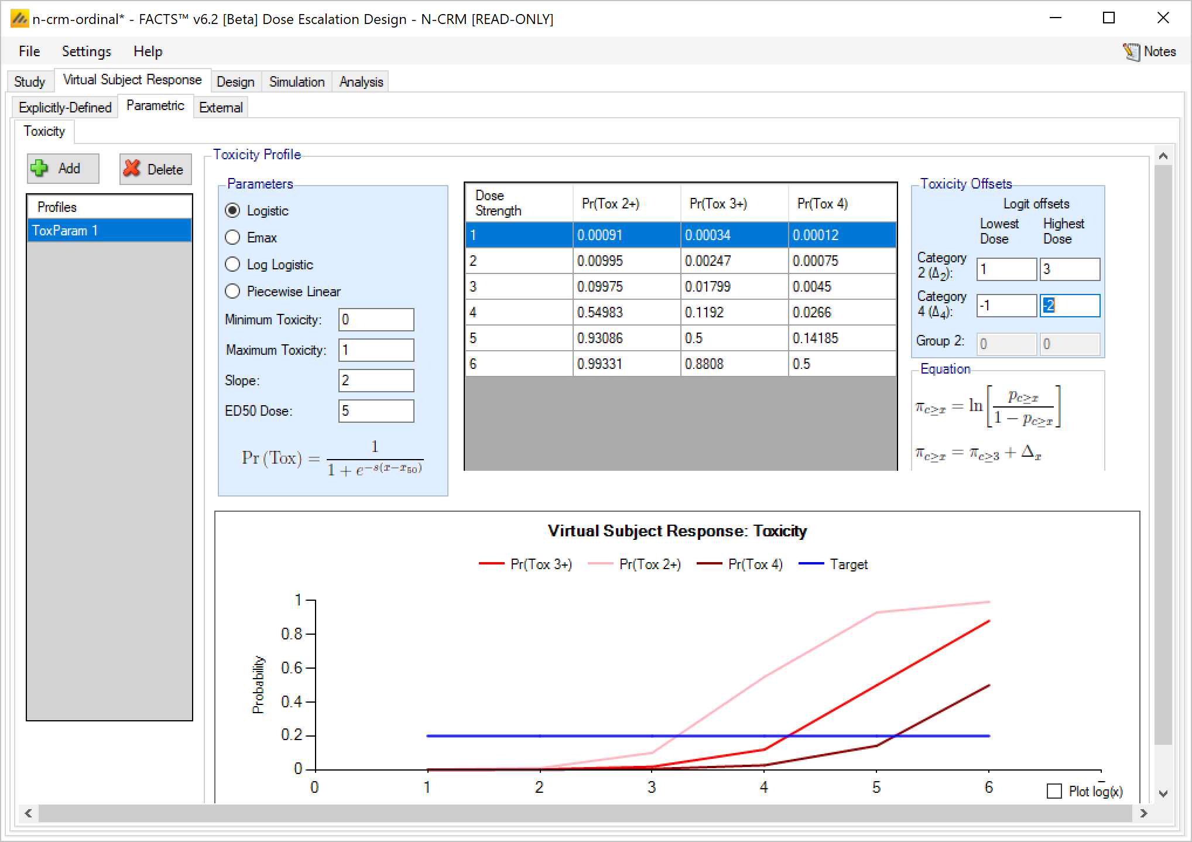Go to the Analysis tab

pyautogui.click(x=361, y=82)
